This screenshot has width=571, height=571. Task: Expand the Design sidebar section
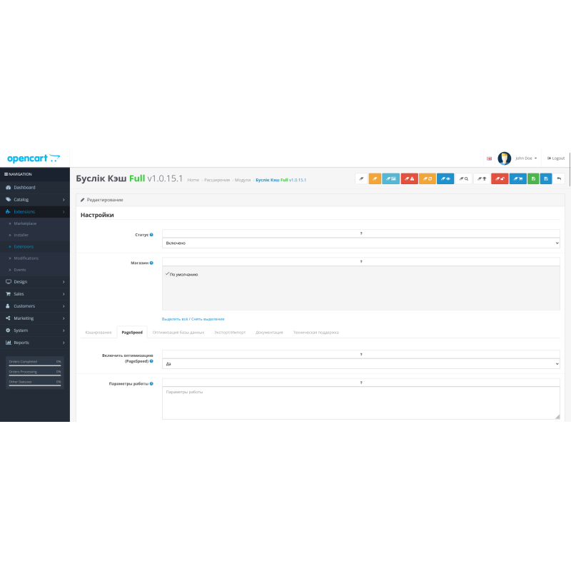(x=26, y=281)
